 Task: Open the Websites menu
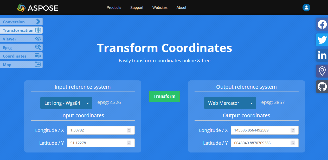tap(160, 8)
